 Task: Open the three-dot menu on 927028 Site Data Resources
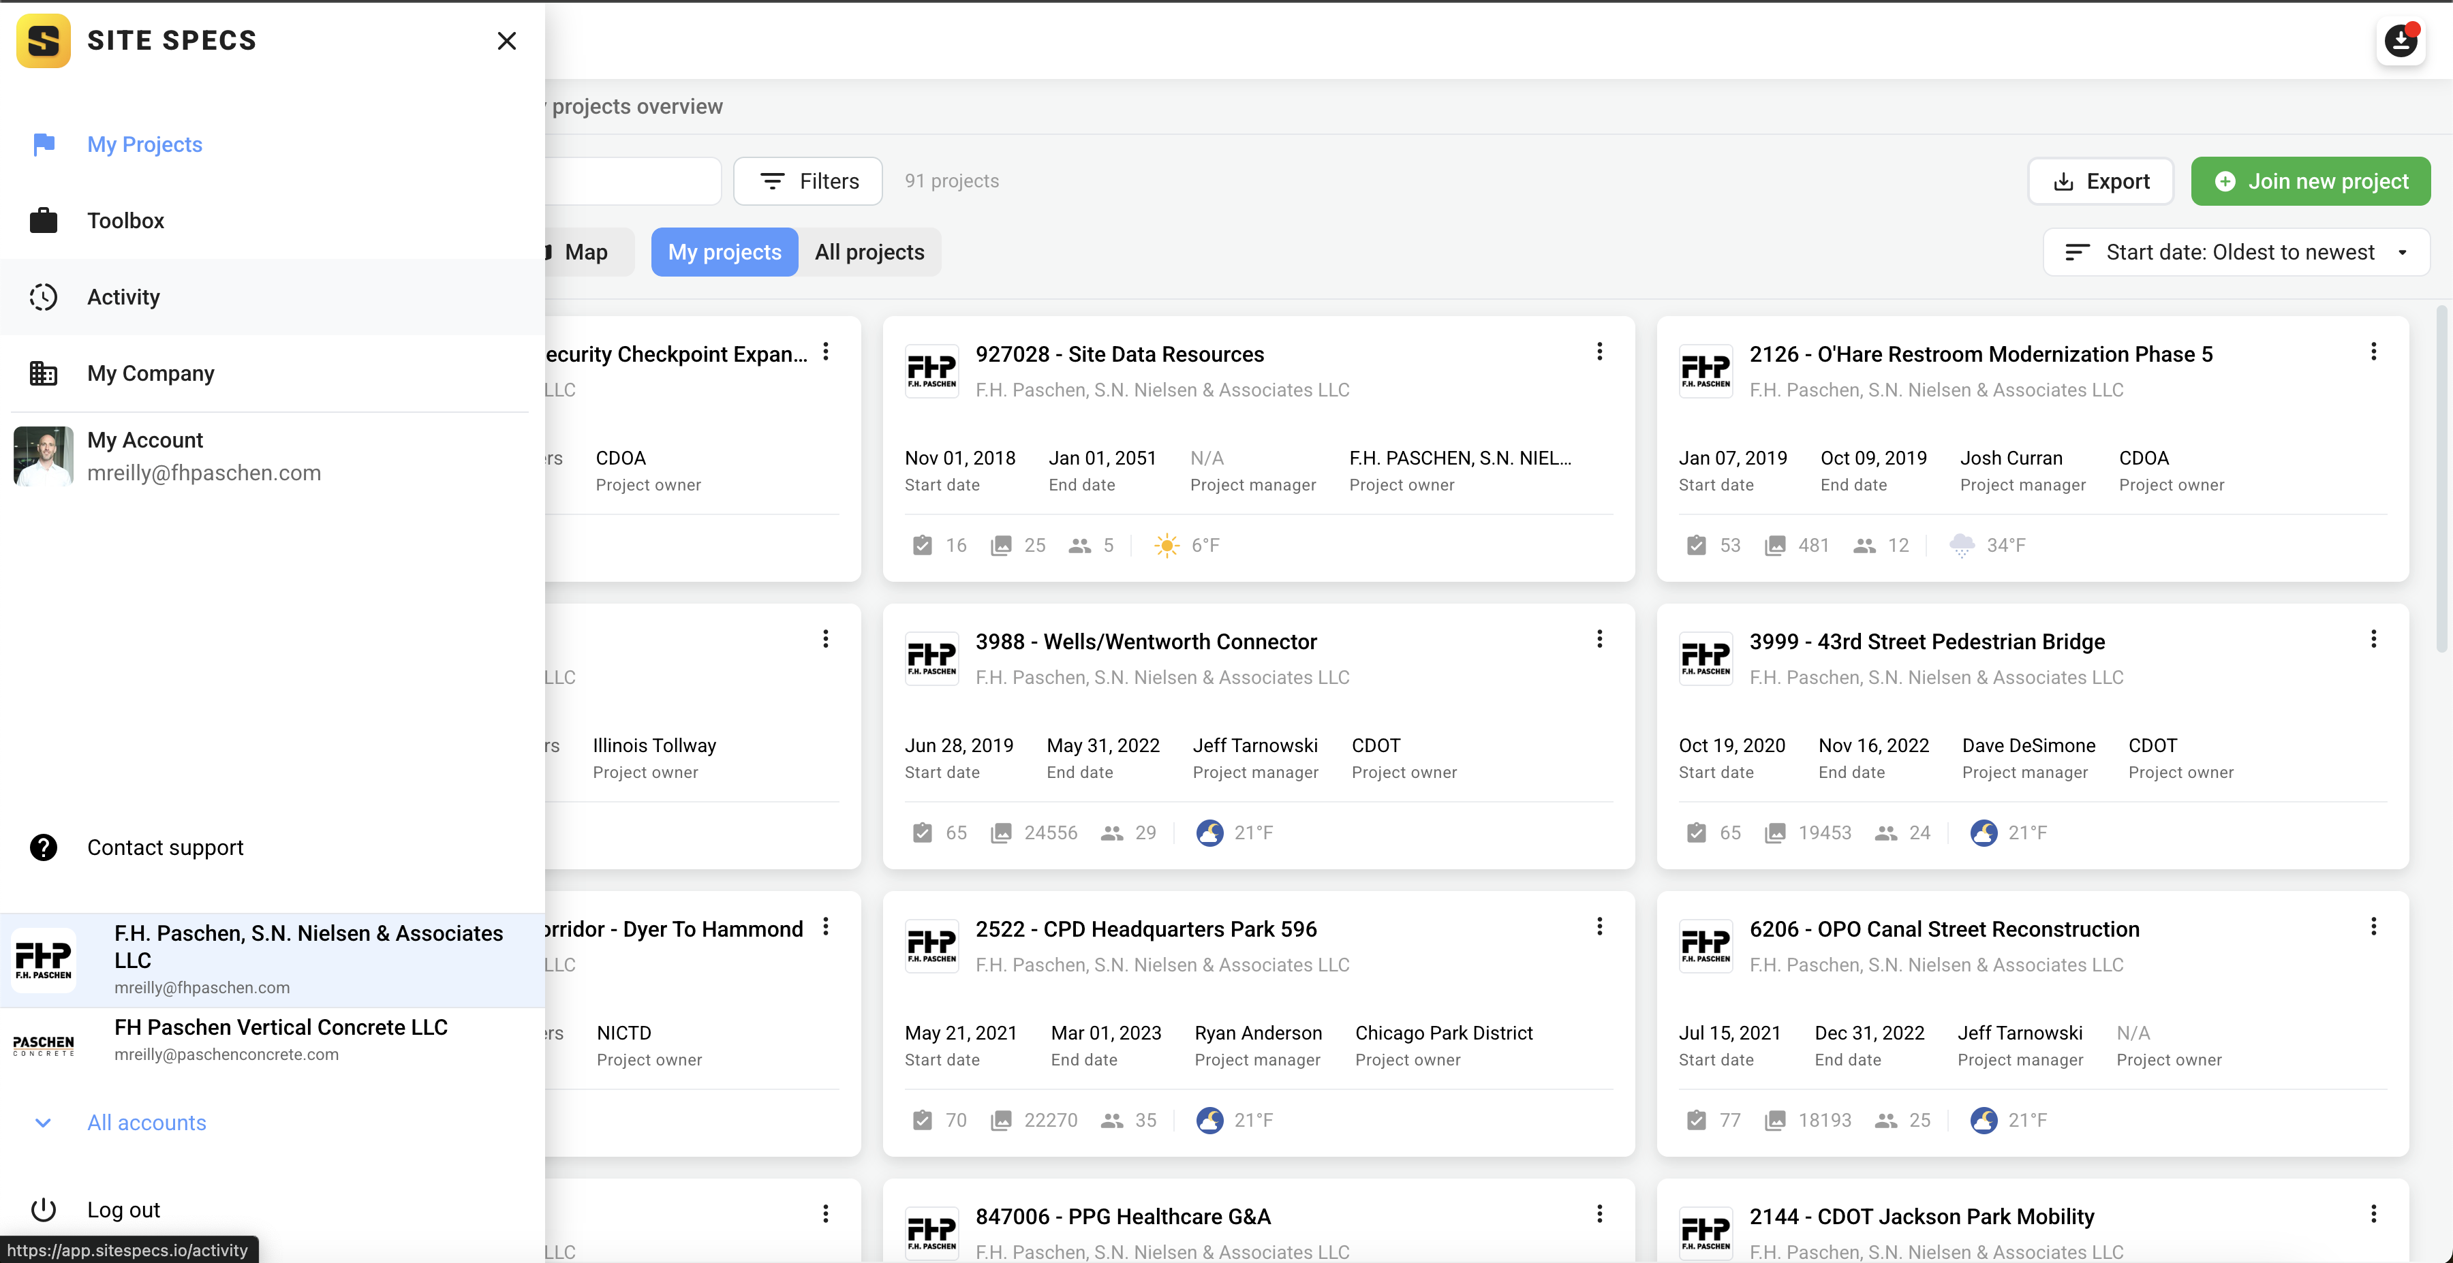coord(1600,352)
